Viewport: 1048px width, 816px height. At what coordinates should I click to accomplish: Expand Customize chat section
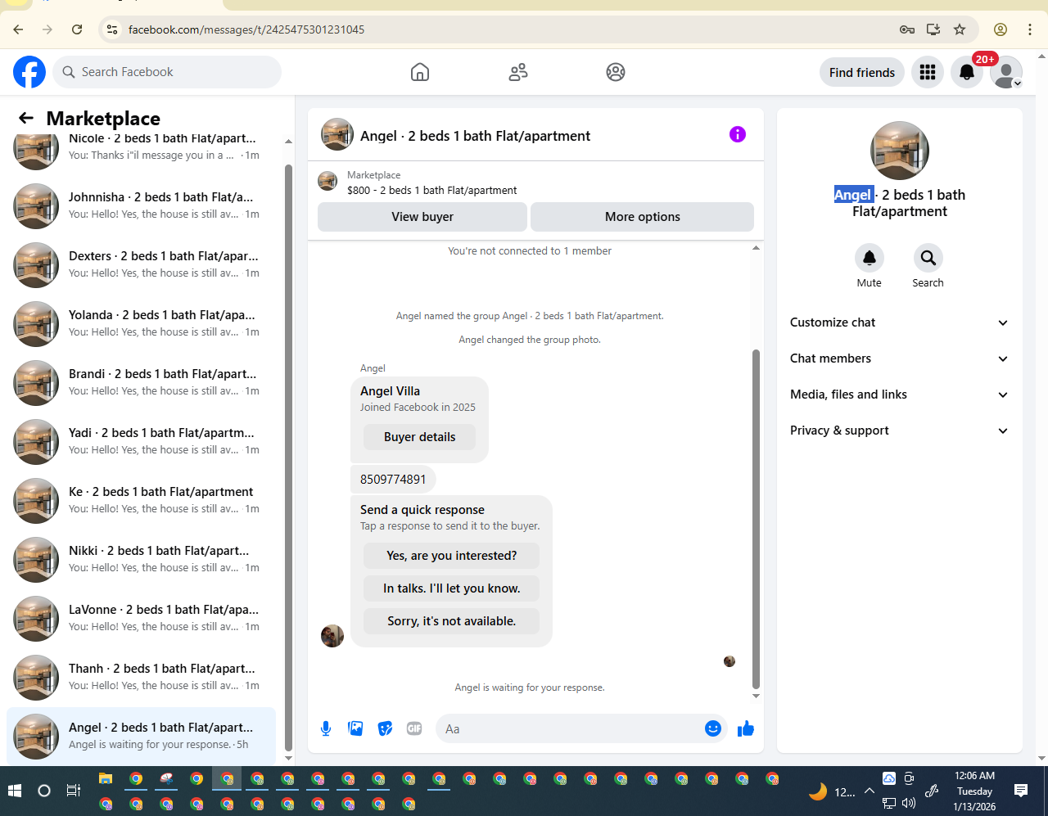[900, 322]
